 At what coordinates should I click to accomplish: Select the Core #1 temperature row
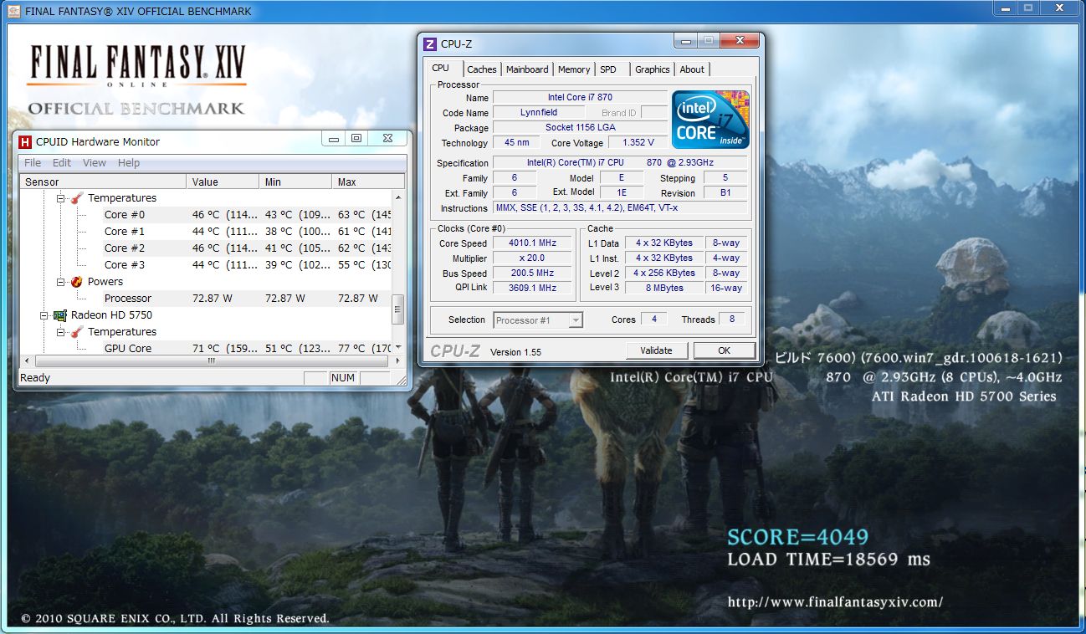(x=205, y=232)
